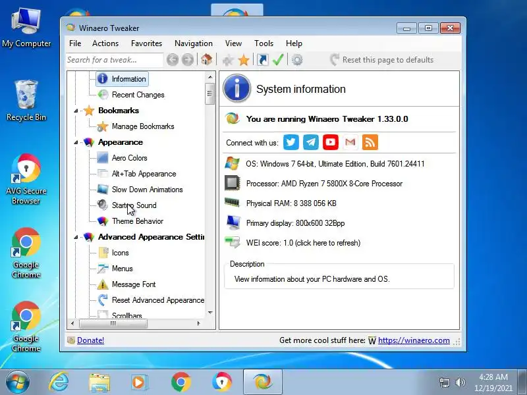Open the Actions menu
The width and height of the screenshot is (527, 395).
tap(105, 43)
